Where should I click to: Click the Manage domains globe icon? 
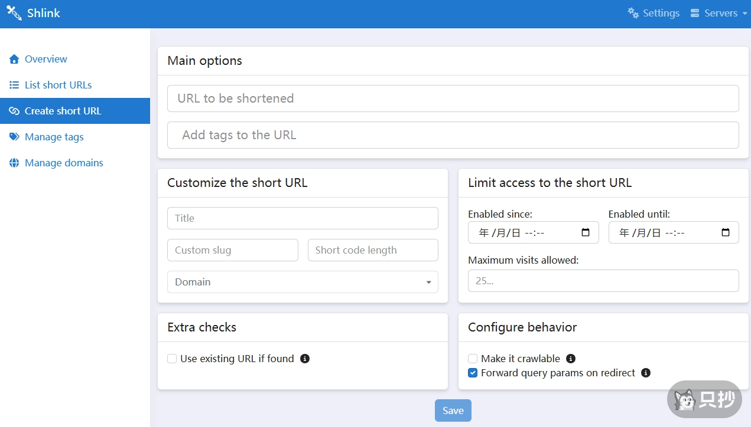pos(14,163)
